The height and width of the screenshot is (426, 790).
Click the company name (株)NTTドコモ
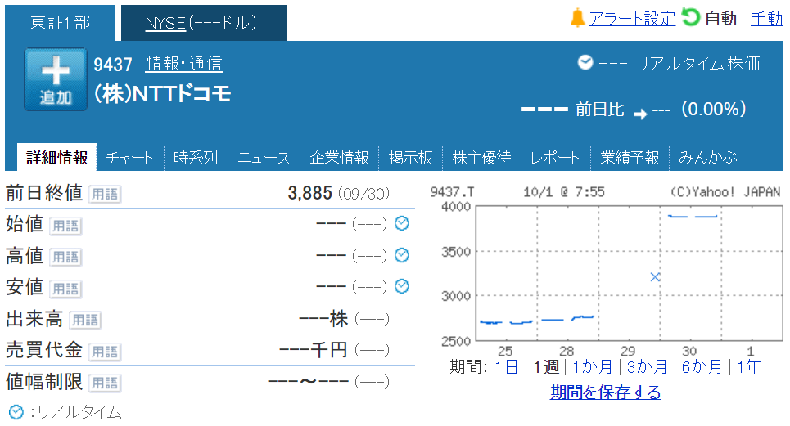tap(163, 93)
